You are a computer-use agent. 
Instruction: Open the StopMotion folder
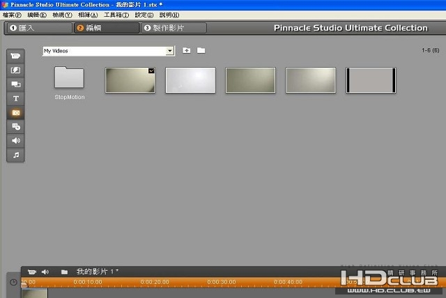pyautogui.click(x=69, y=77)
